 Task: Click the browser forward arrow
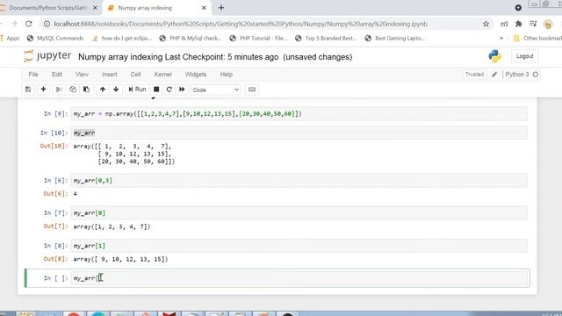(14, 24)
